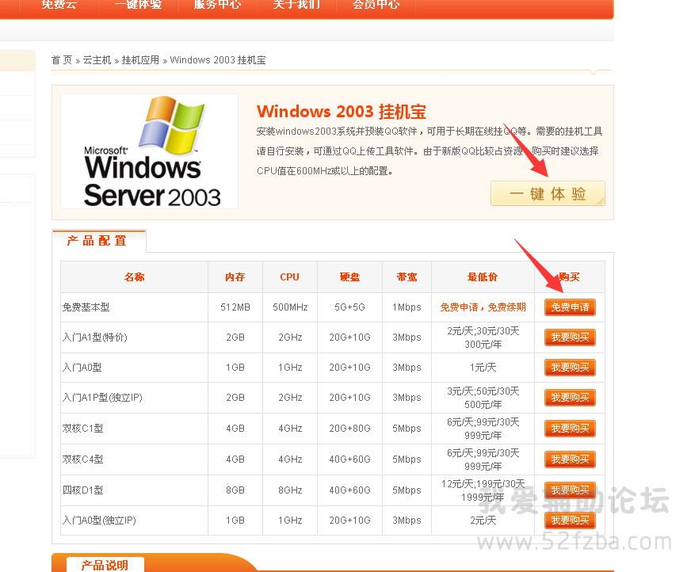Click the 免费申请，免费续期 price text
Image resolution: width=691 pixels, height=572 pixels.
point(483,307)
